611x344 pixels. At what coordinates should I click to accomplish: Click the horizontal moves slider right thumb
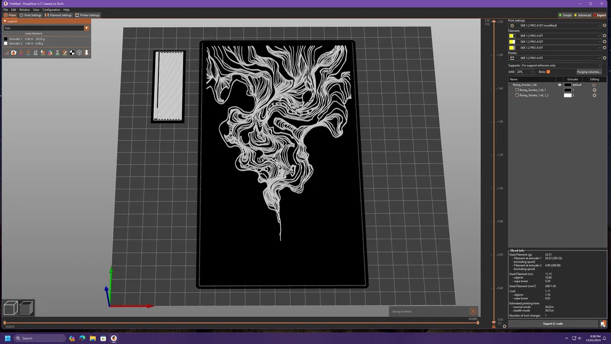coord(478,323)
